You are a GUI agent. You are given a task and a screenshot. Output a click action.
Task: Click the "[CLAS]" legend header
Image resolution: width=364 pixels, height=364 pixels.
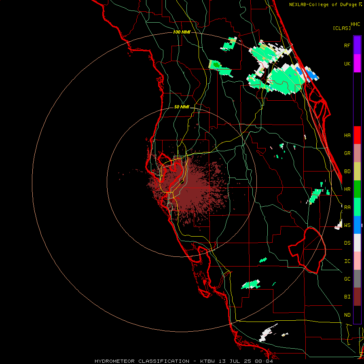coord(341,28)
